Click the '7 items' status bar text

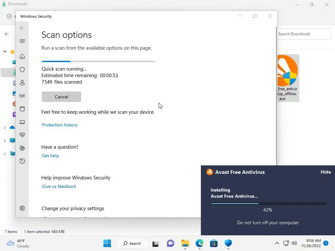[11, 232]
